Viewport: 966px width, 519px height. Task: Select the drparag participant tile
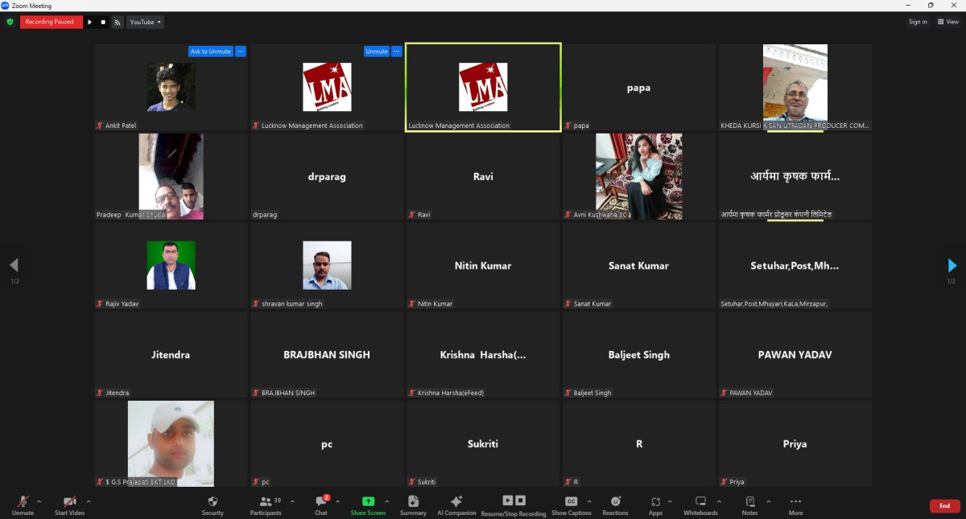327,177
